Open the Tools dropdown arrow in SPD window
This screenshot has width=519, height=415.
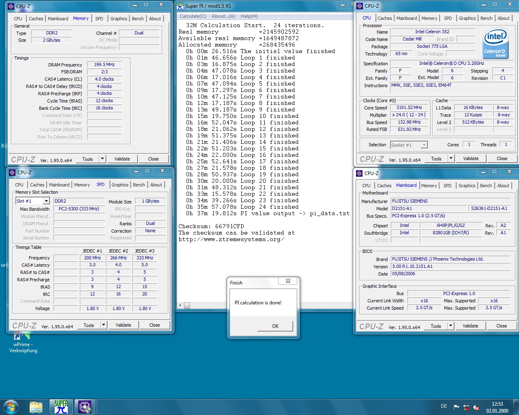pyautogui.click(x=104, y=325)
